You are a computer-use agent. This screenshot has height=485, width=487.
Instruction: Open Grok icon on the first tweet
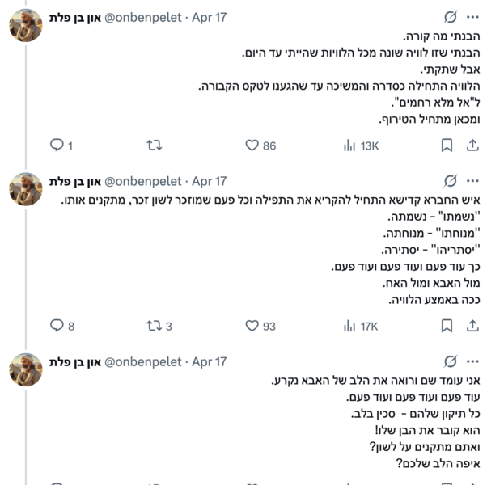point(450,17)
